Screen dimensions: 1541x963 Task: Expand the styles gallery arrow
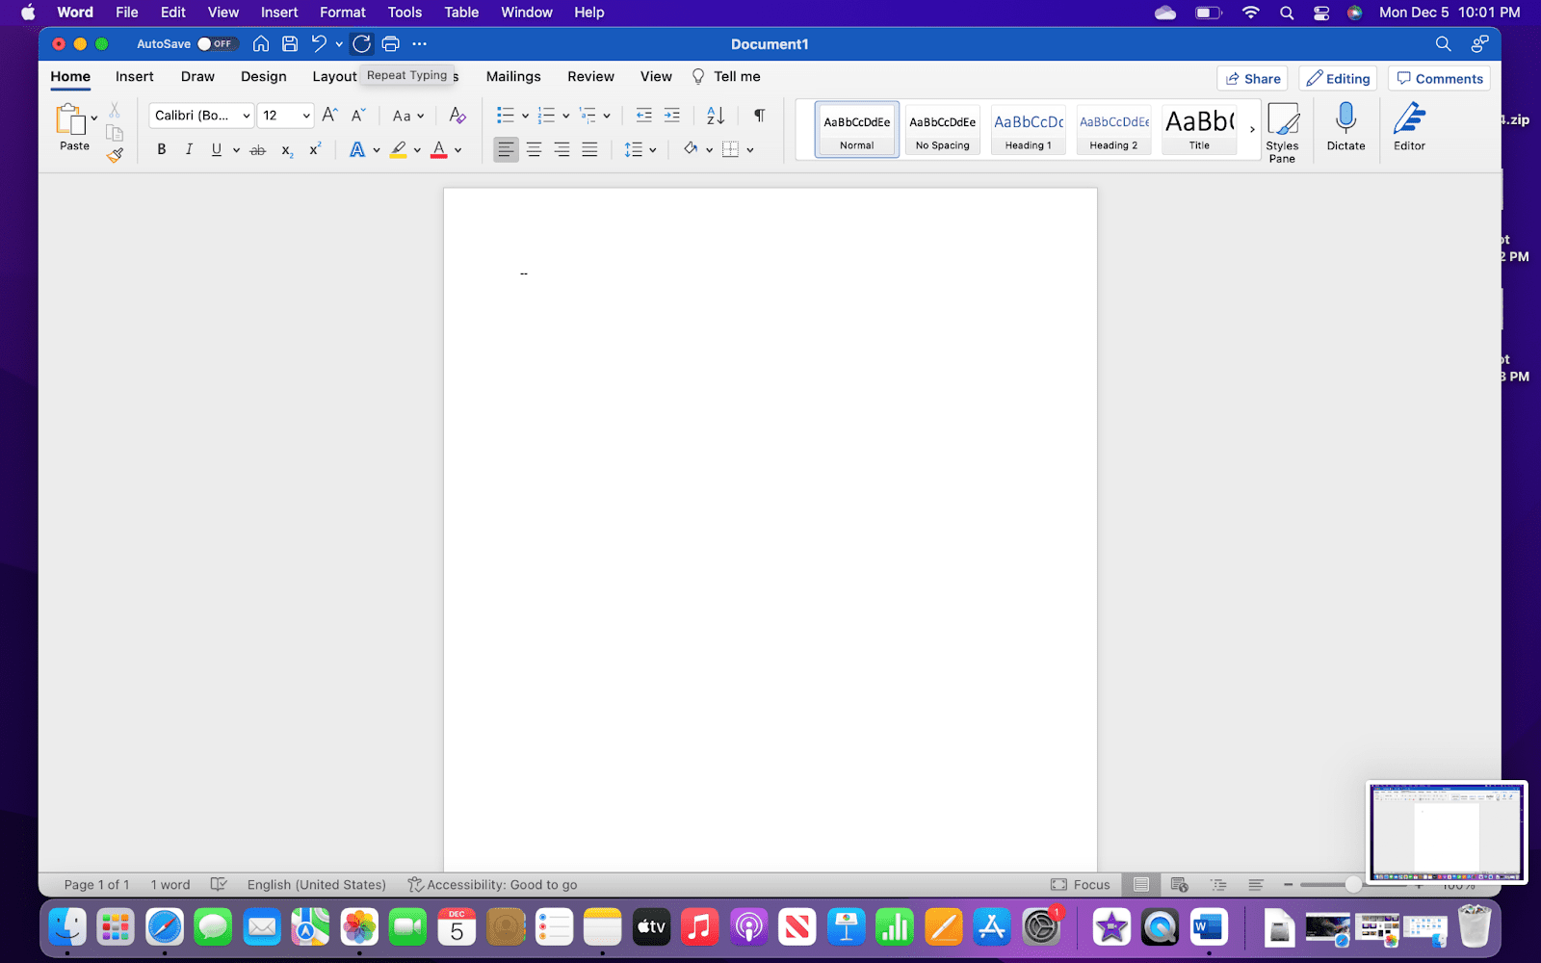pyautogui.click(x=1252, y=129)
